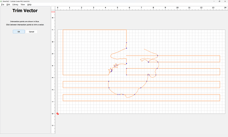This screenshot has height=137, width=228.
Task: Click the 0 mark on the horizontal ruler
Action: (57, 8)
